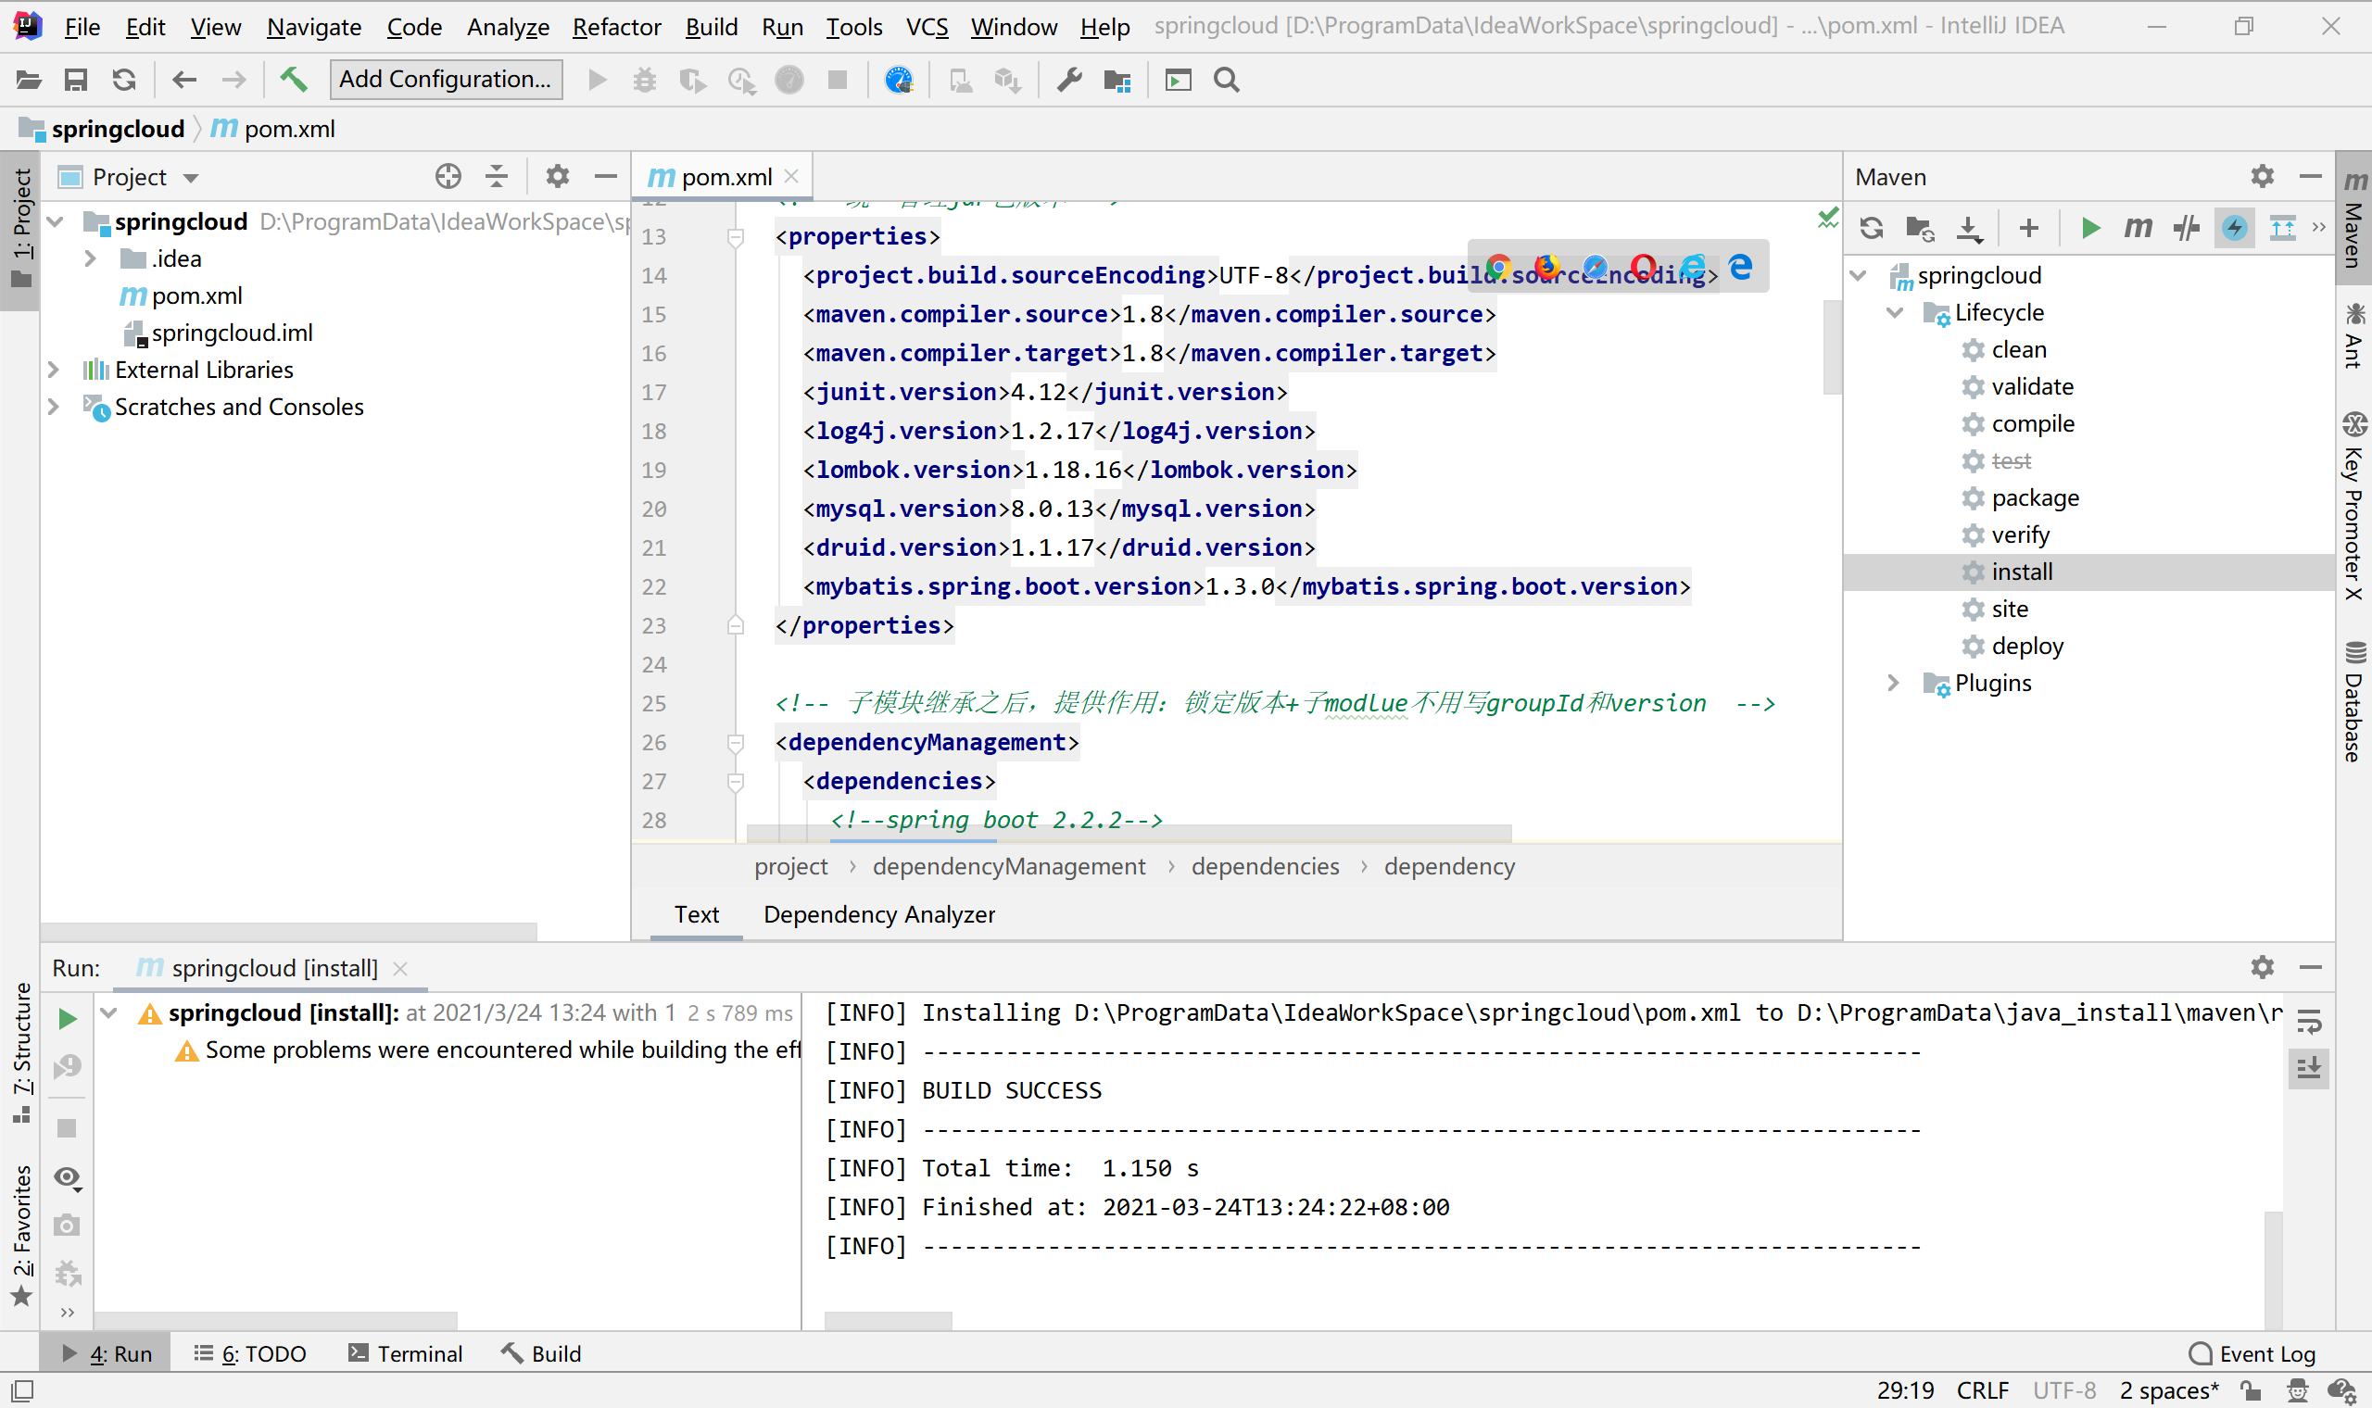Toggle the show-options eye icon in Run panel
This screenshot has width=2372, height=1408.
point(68,1178)
